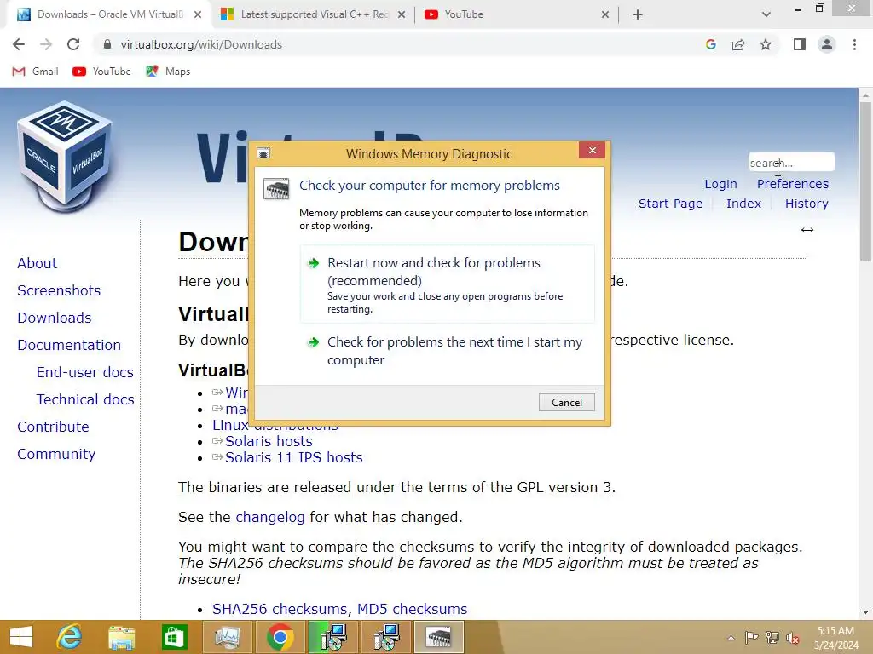Open File Explorer from the taskbar

point(121,637)
